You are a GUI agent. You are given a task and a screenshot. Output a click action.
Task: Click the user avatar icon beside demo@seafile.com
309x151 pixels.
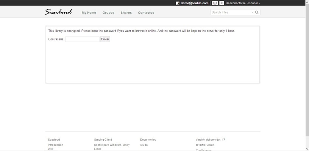[178, 3]
